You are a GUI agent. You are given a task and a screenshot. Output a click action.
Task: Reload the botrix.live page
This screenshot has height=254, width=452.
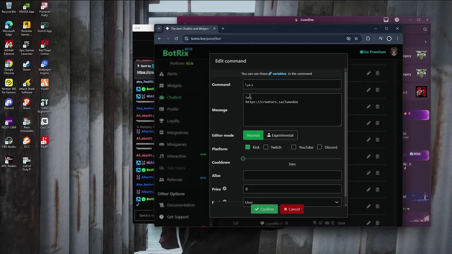coord(176,38)
